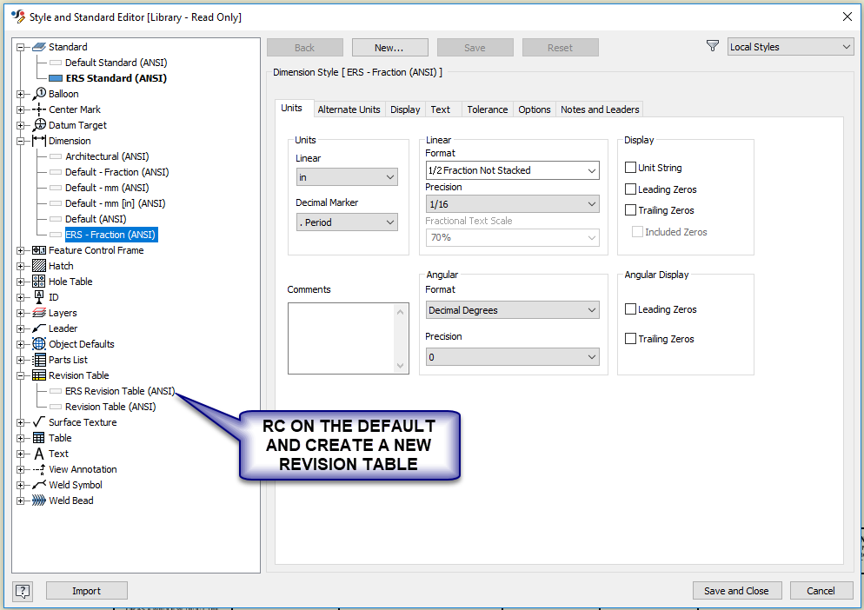Click the Standard category icon
The height and width of the screenshot is (610, 864).
pos(38,47)
